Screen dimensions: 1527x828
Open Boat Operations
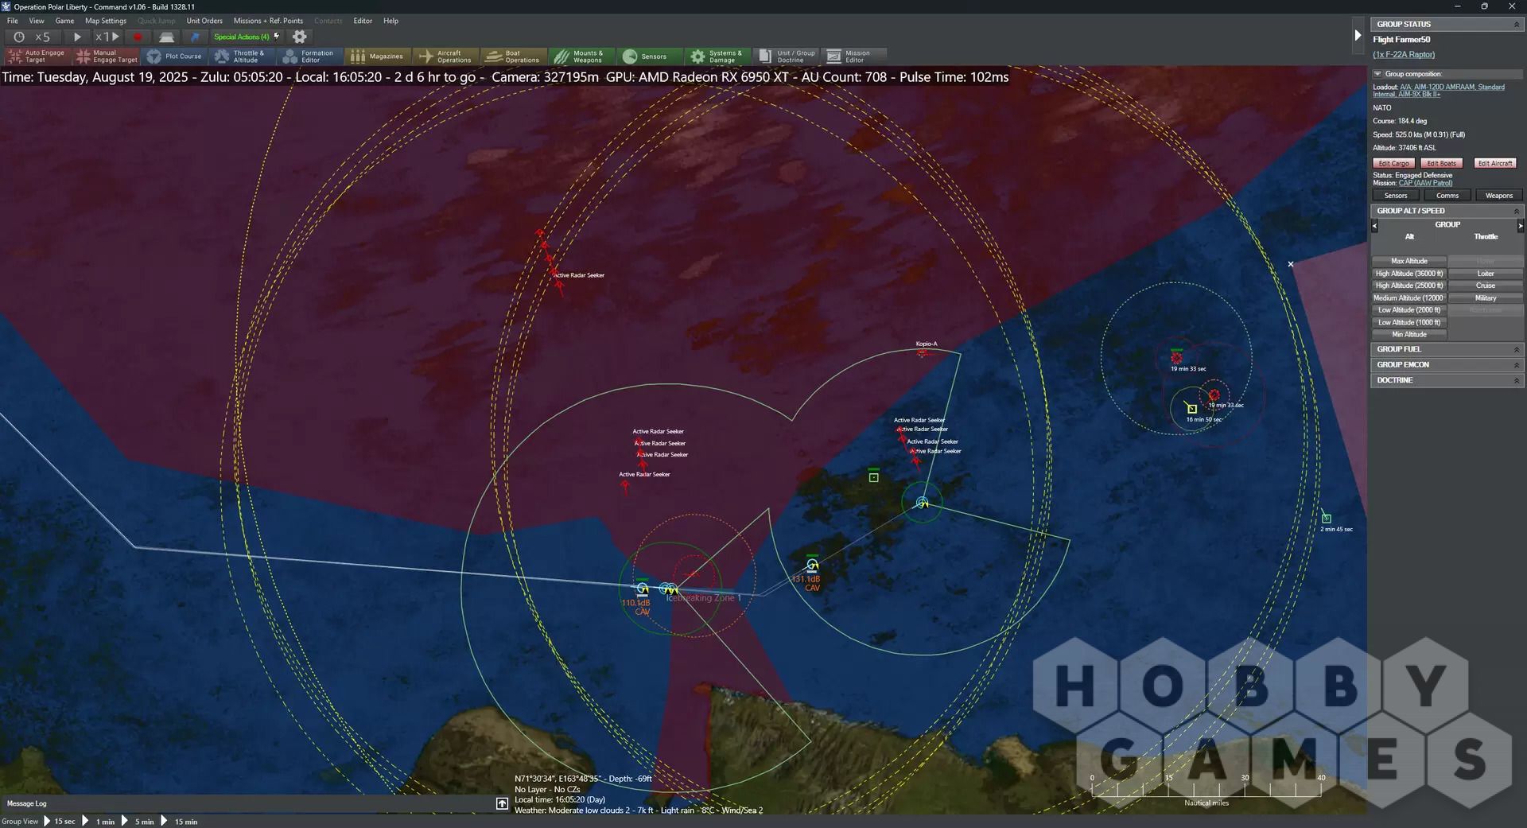coord(514,56)
